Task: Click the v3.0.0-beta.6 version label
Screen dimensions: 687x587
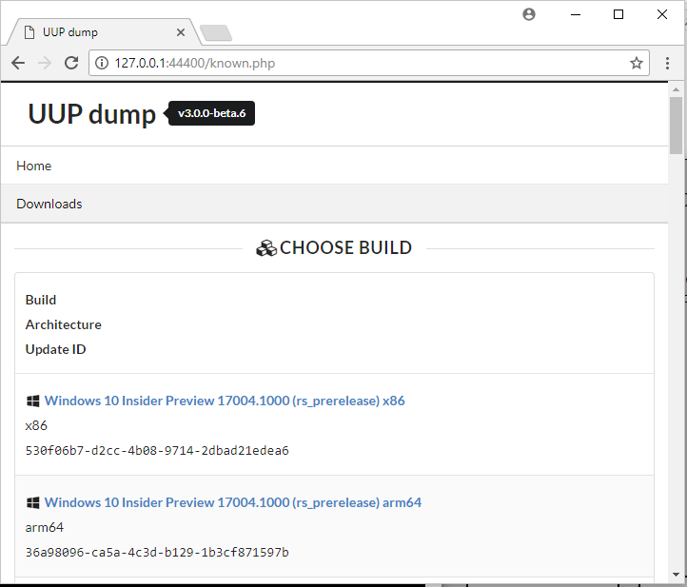Action: 211,113
